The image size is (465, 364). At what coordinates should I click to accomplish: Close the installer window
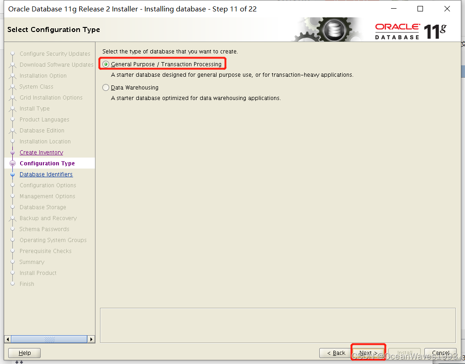tap(447, 9)
